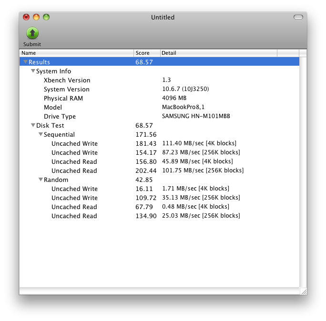Click the Detail column header
The height and width of the screenshot is (321, 326).
(218, 53)
